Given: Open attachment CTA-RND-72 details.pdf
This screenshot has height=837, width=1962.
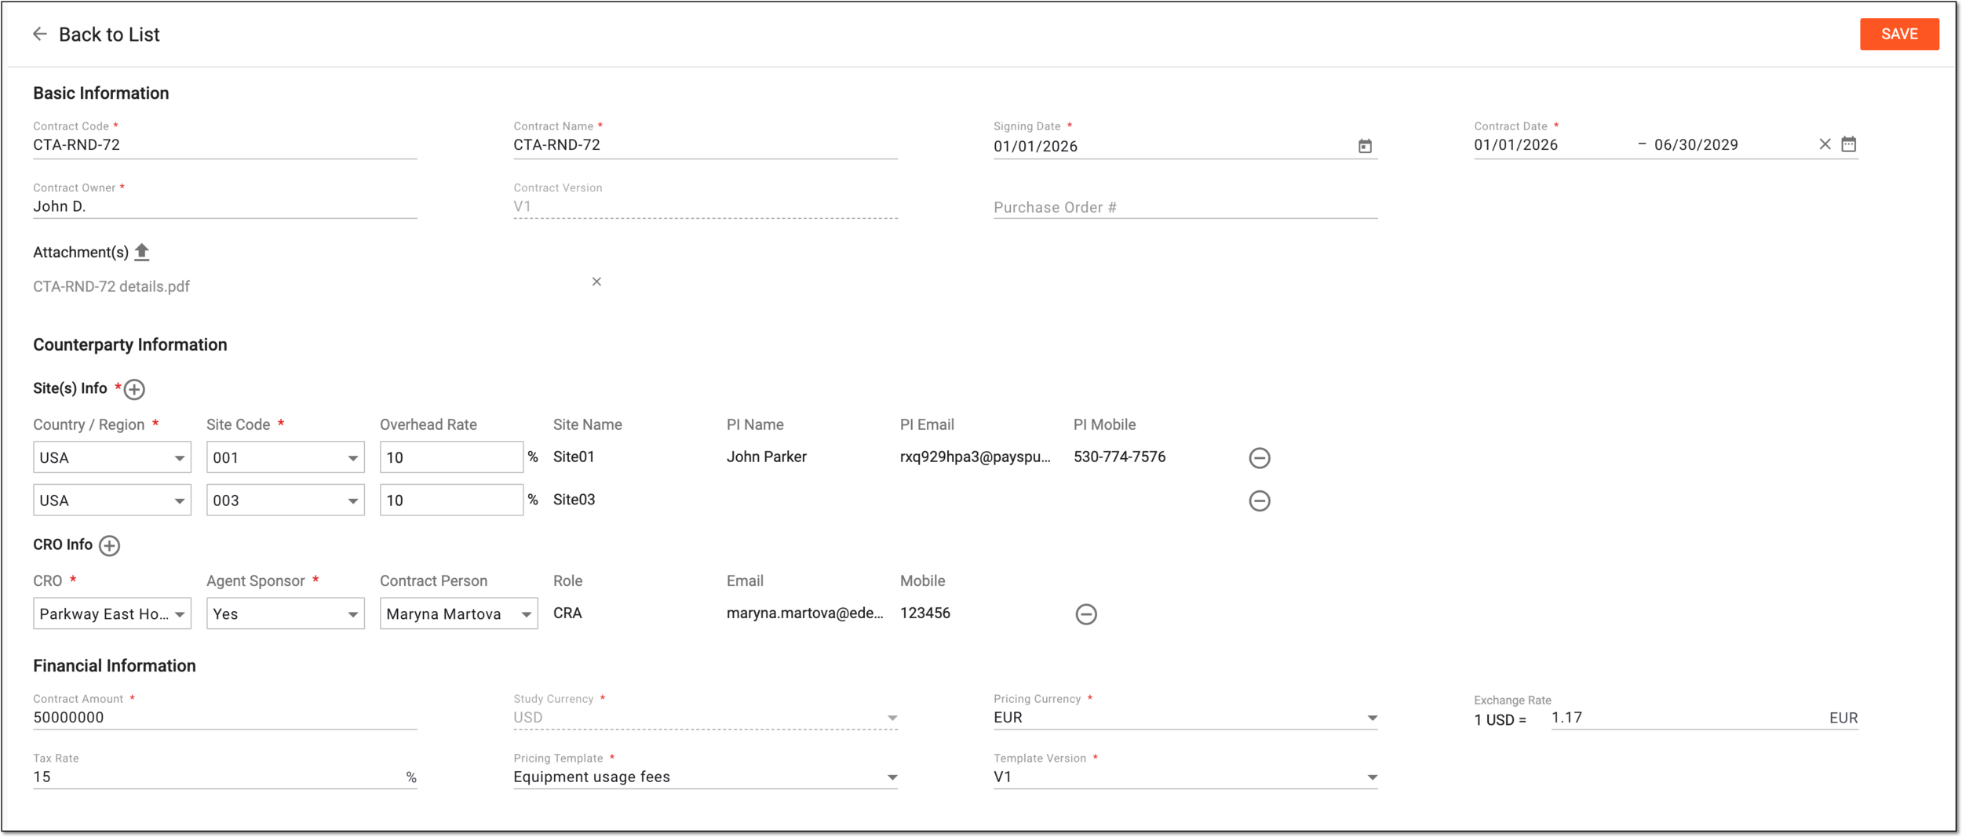Looking at the screenshot, I should (x=111, y=286).
